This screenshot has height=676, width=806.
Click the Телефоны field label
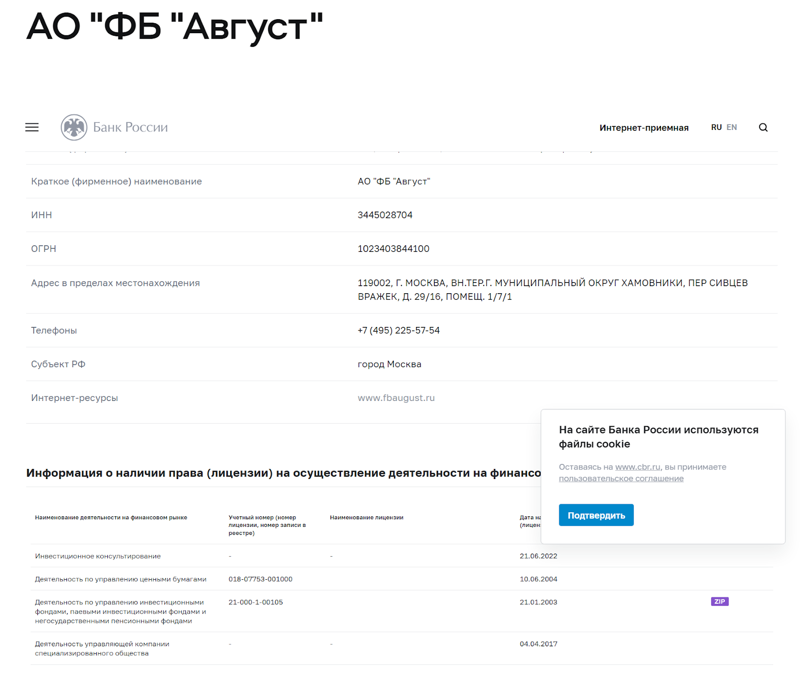point(54,330)
